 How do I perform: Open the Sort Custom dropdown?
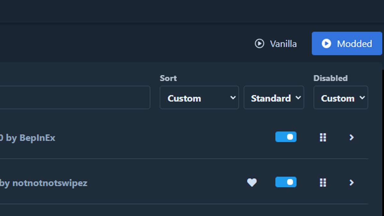199,98
